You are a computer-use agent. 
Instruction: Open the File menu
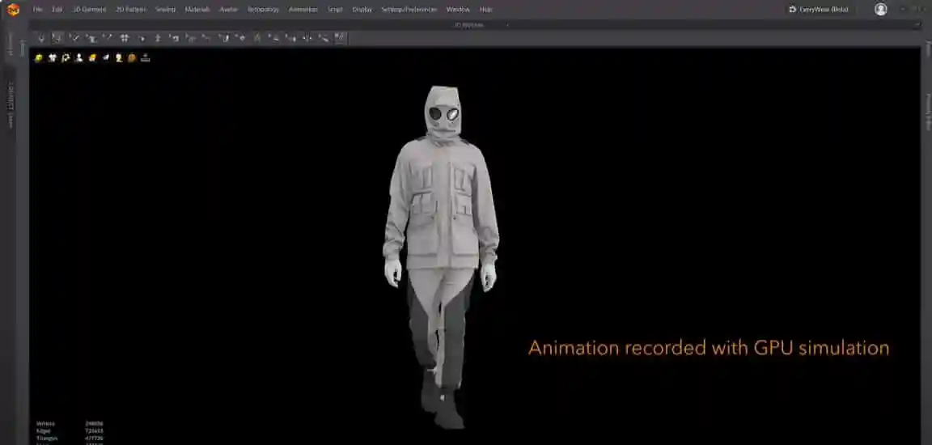tap(37, 10)
